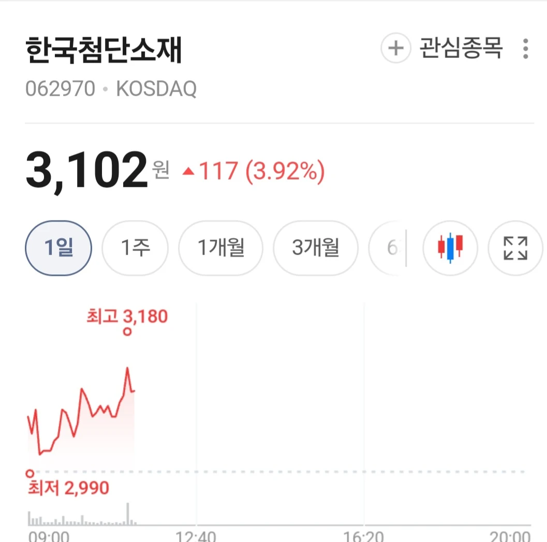Tap the 12:40 time axis label
This screenshot has height=542, width=547.
pyautogui.click(x=196, y=536)
